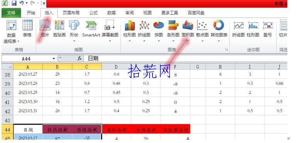Viewport: 297px width, 143px height.
Task: Select the 插入 (Insert) ribbon tab
Action: coord(49,13)
